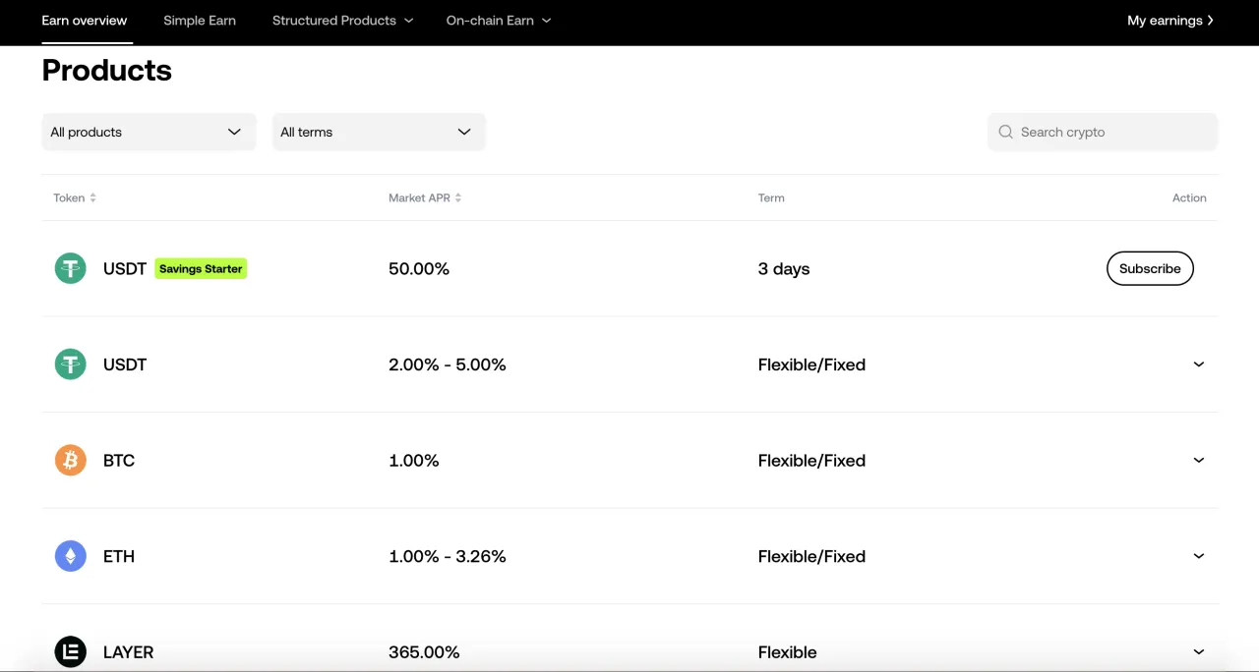Image resolution: width=1259 pixels, height=672 pixels.
Task: Sort by Token column arrows
Action: tap(93, 197)
